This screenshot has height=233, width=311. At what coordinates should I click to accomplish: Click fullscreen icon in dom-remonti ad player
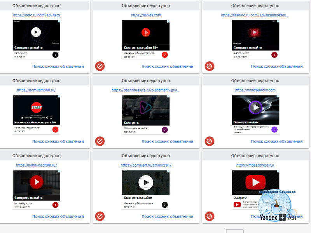tap(51, 118)
